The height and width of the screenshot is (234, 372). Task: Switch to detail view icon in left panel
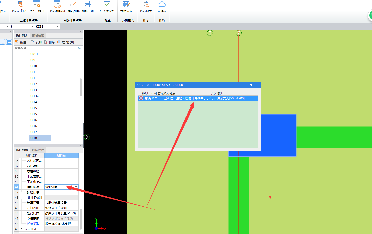coord(9,42)
